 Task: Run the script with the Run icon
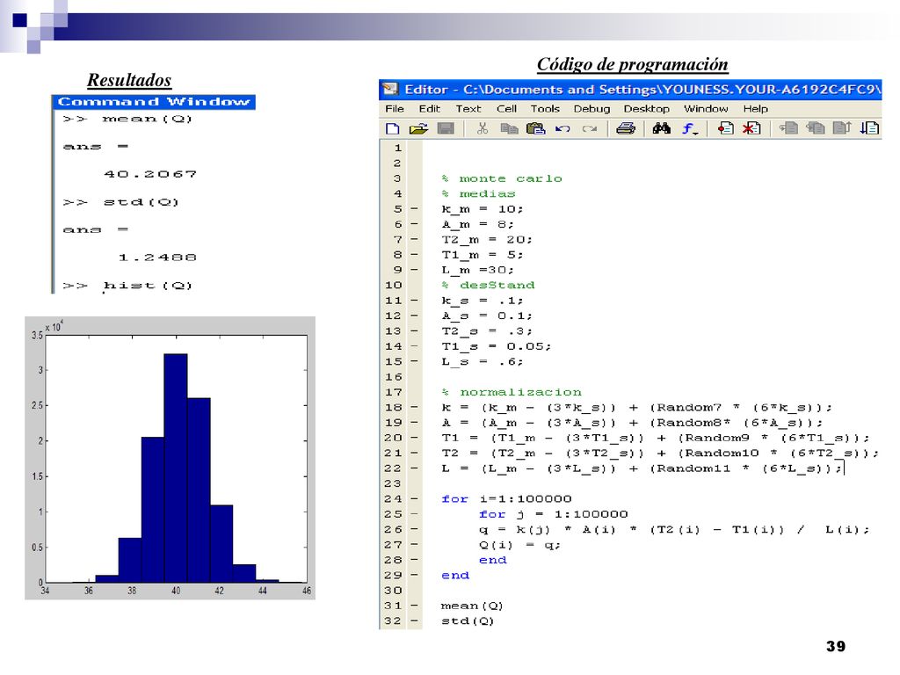[869, 128]
